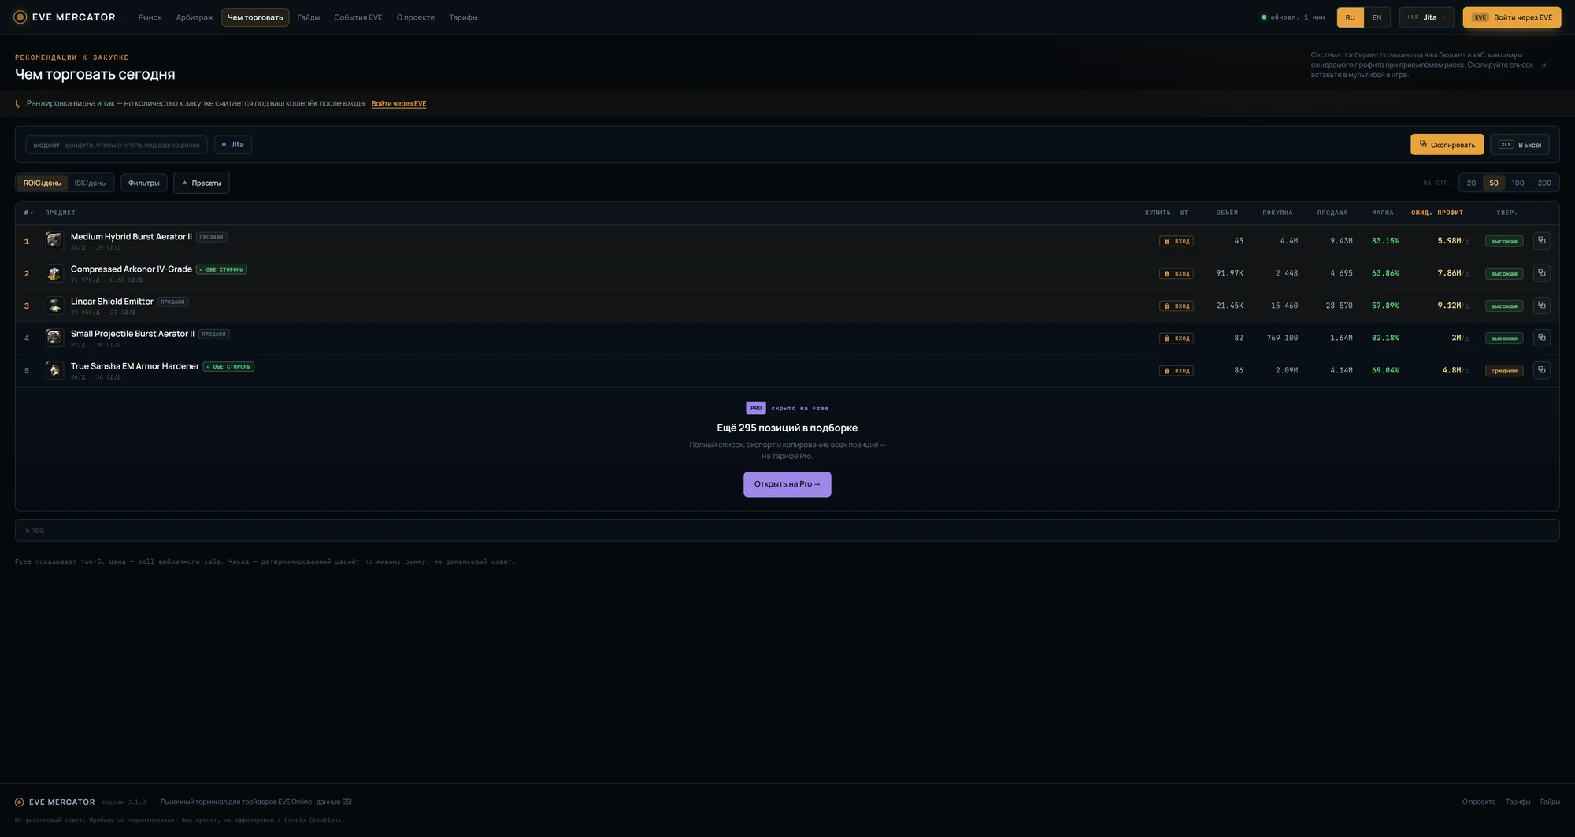The width and height of the screenshot is (1575, 837).
Task: Click the True Sansha EM Armor Hardener item icon
Action: point(54,370)
